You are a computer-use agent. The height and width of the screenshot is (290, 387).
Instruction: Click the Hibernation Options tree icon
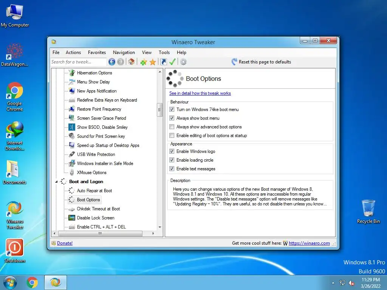(x=72, y=73)
